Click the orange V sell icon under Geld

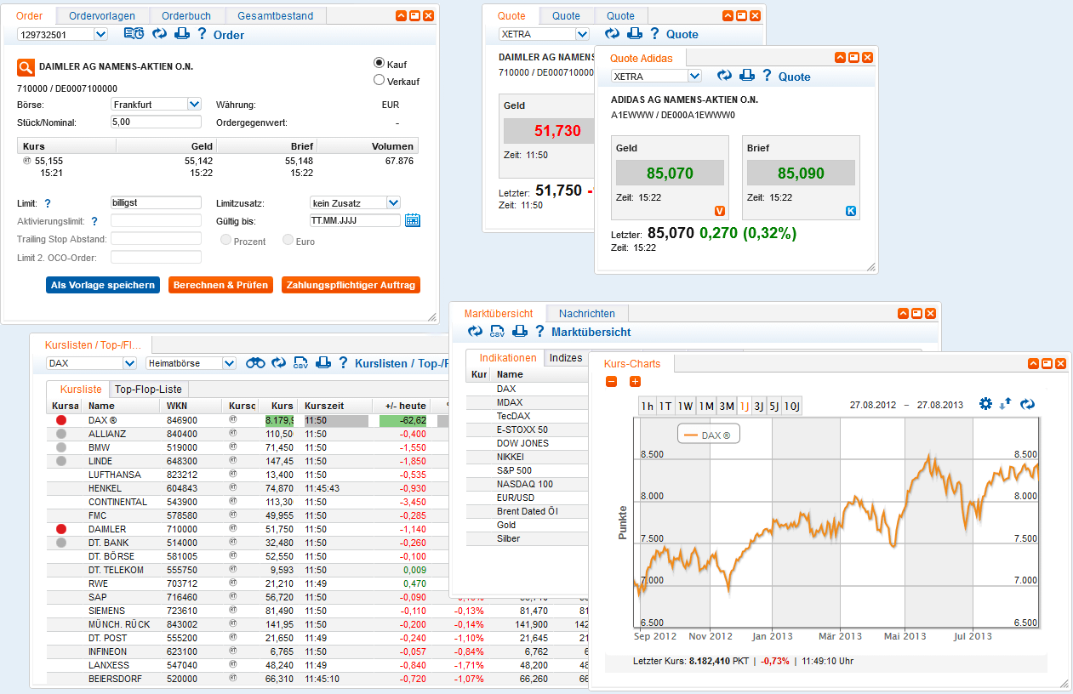tap(719, 211)
